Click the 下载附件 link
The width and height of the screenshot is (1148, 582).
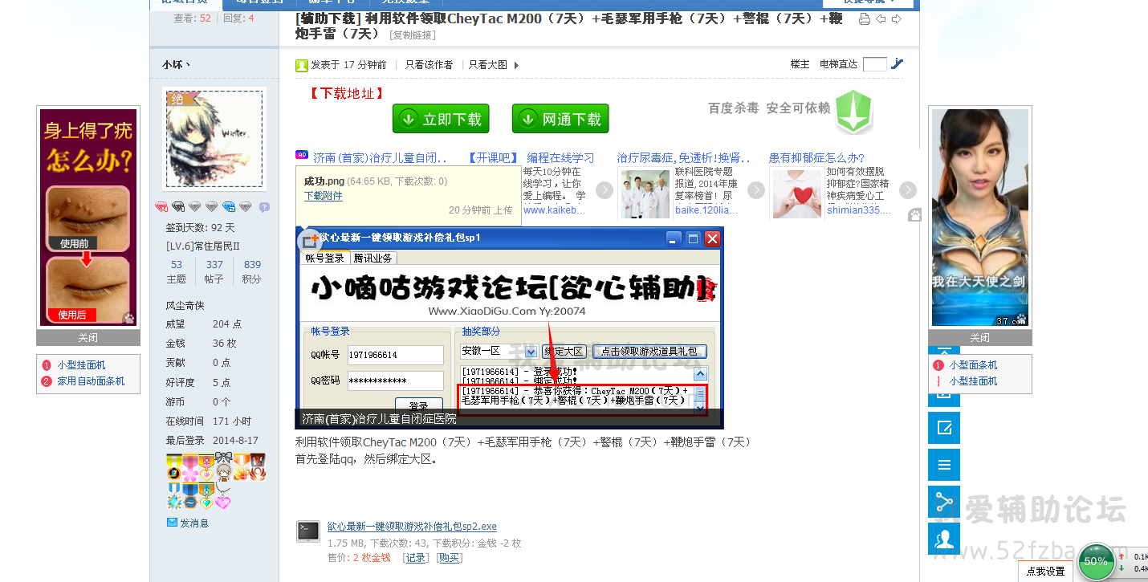point(324,196)
